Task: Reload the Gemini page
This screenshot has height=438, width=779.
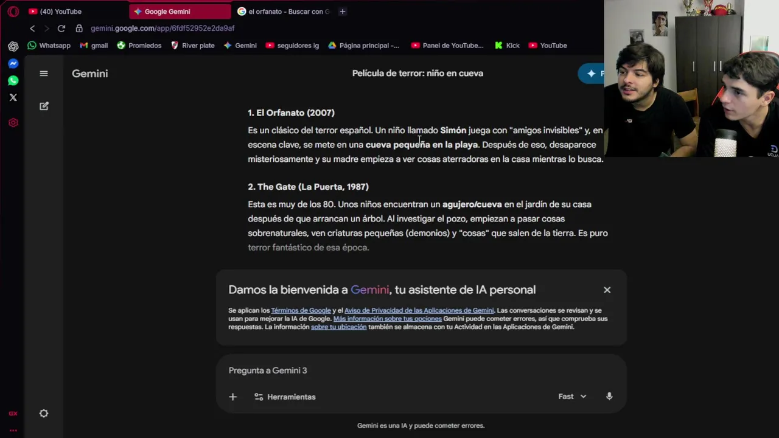Action: click(x=61, y=28)
